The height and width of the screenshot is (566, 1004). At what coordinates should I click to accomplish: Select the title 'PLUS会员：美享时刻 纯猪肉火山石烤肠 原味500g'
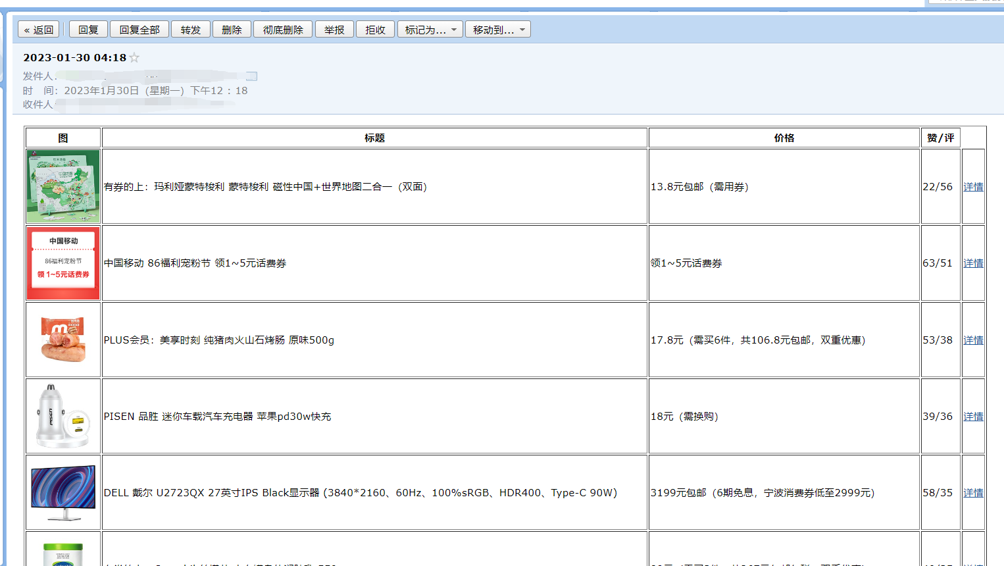219,340
